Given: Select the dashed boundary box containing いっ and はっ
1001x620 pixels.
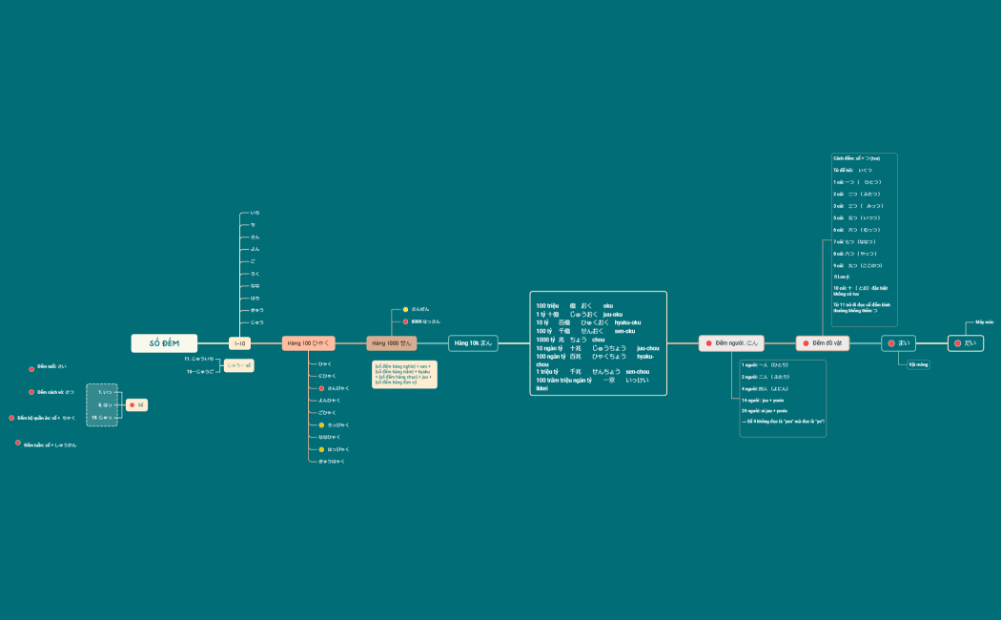Looking at the screenshot, I should click(x=102, y=404).
